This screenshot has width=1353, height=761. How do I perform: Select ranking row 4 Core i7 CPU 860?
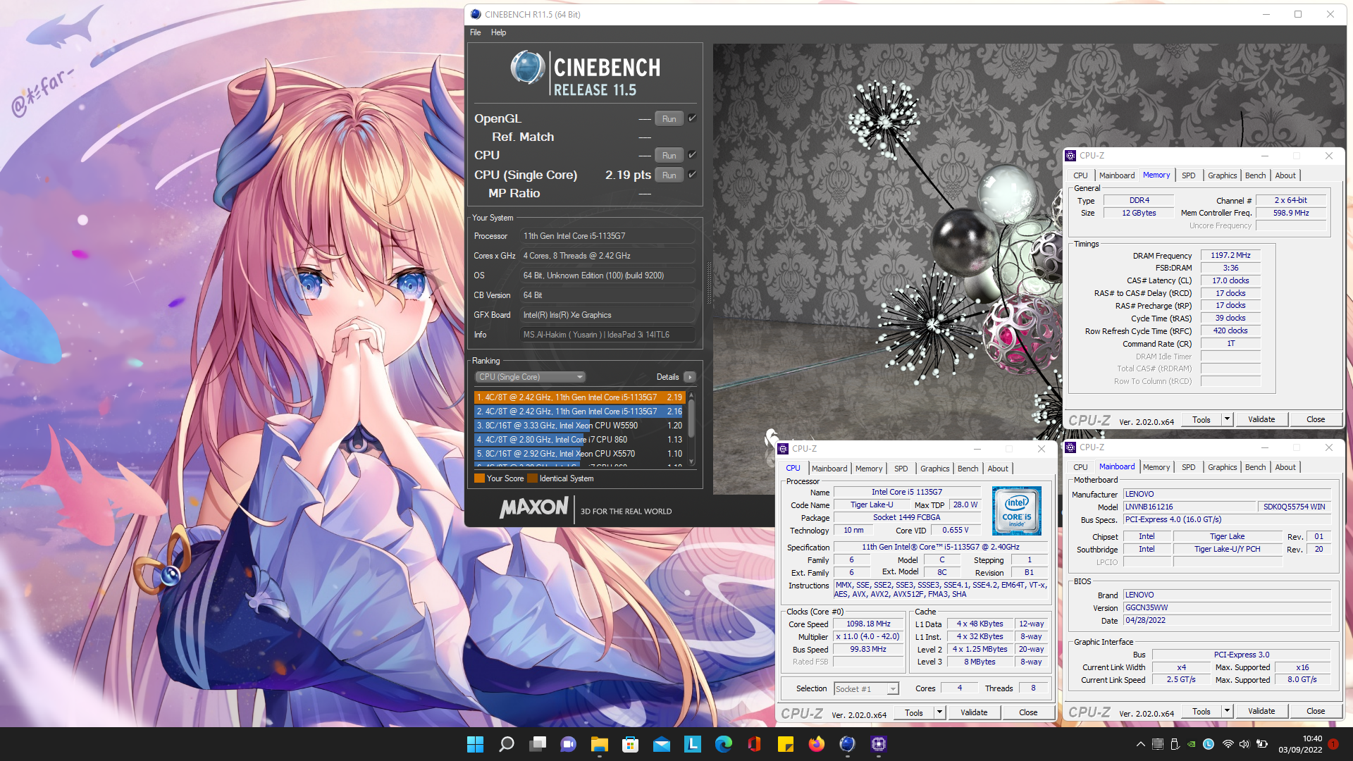click(x=580, y=440)
